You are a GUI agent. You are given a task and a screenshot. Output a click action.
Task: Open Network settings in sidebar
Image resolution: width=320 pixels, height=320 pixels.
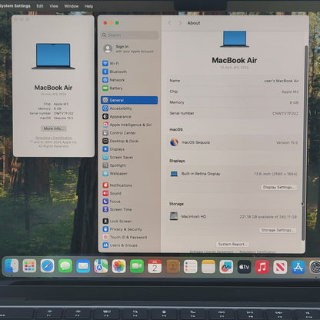click(113, 80)
